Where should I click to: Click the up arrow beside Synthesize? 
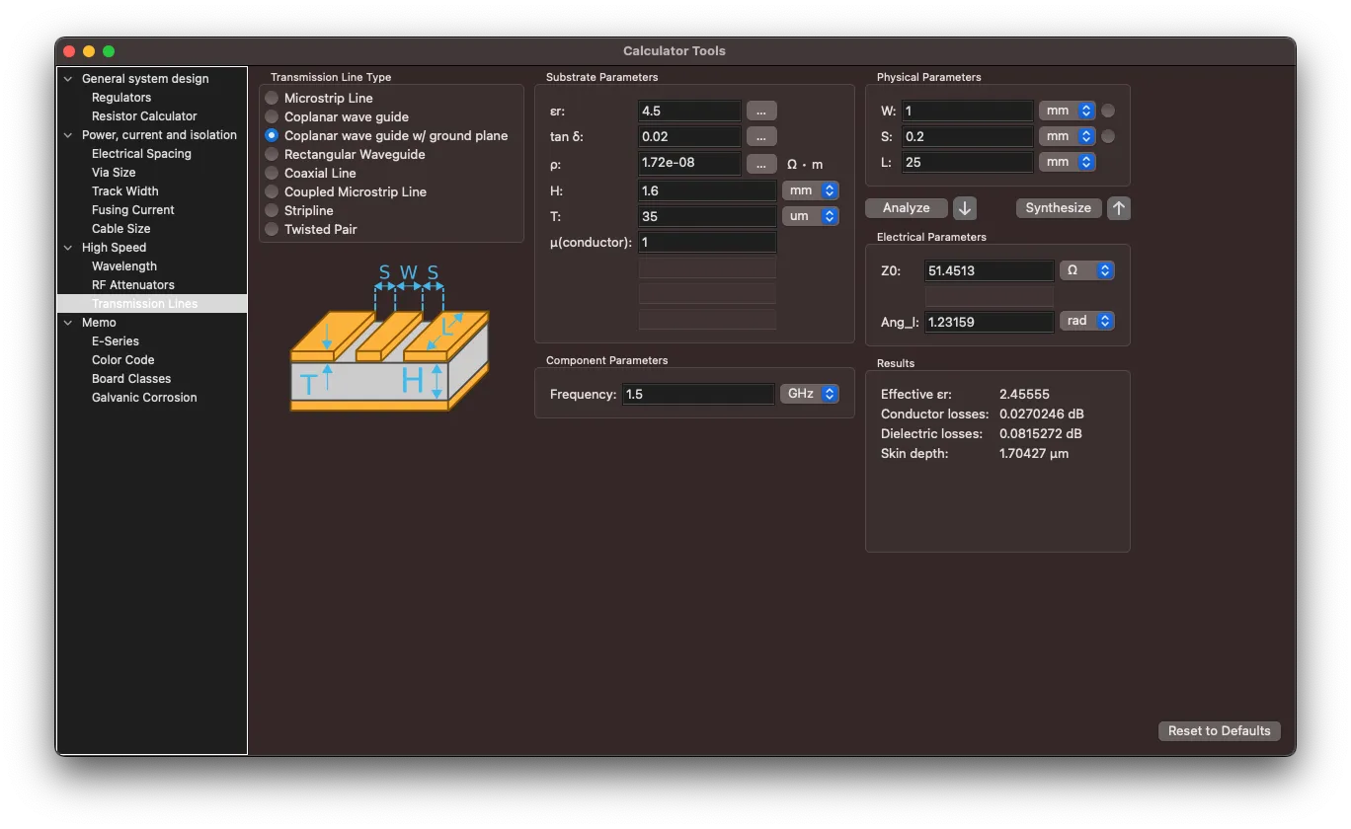(1118, 208)
